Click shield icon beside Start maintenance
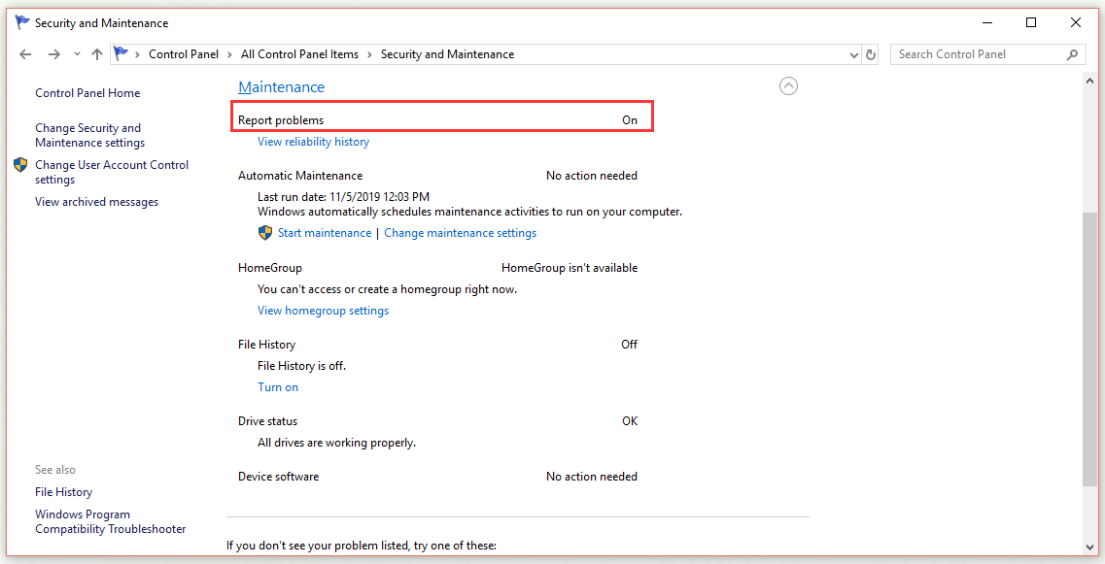 click(x=265, y=233)
